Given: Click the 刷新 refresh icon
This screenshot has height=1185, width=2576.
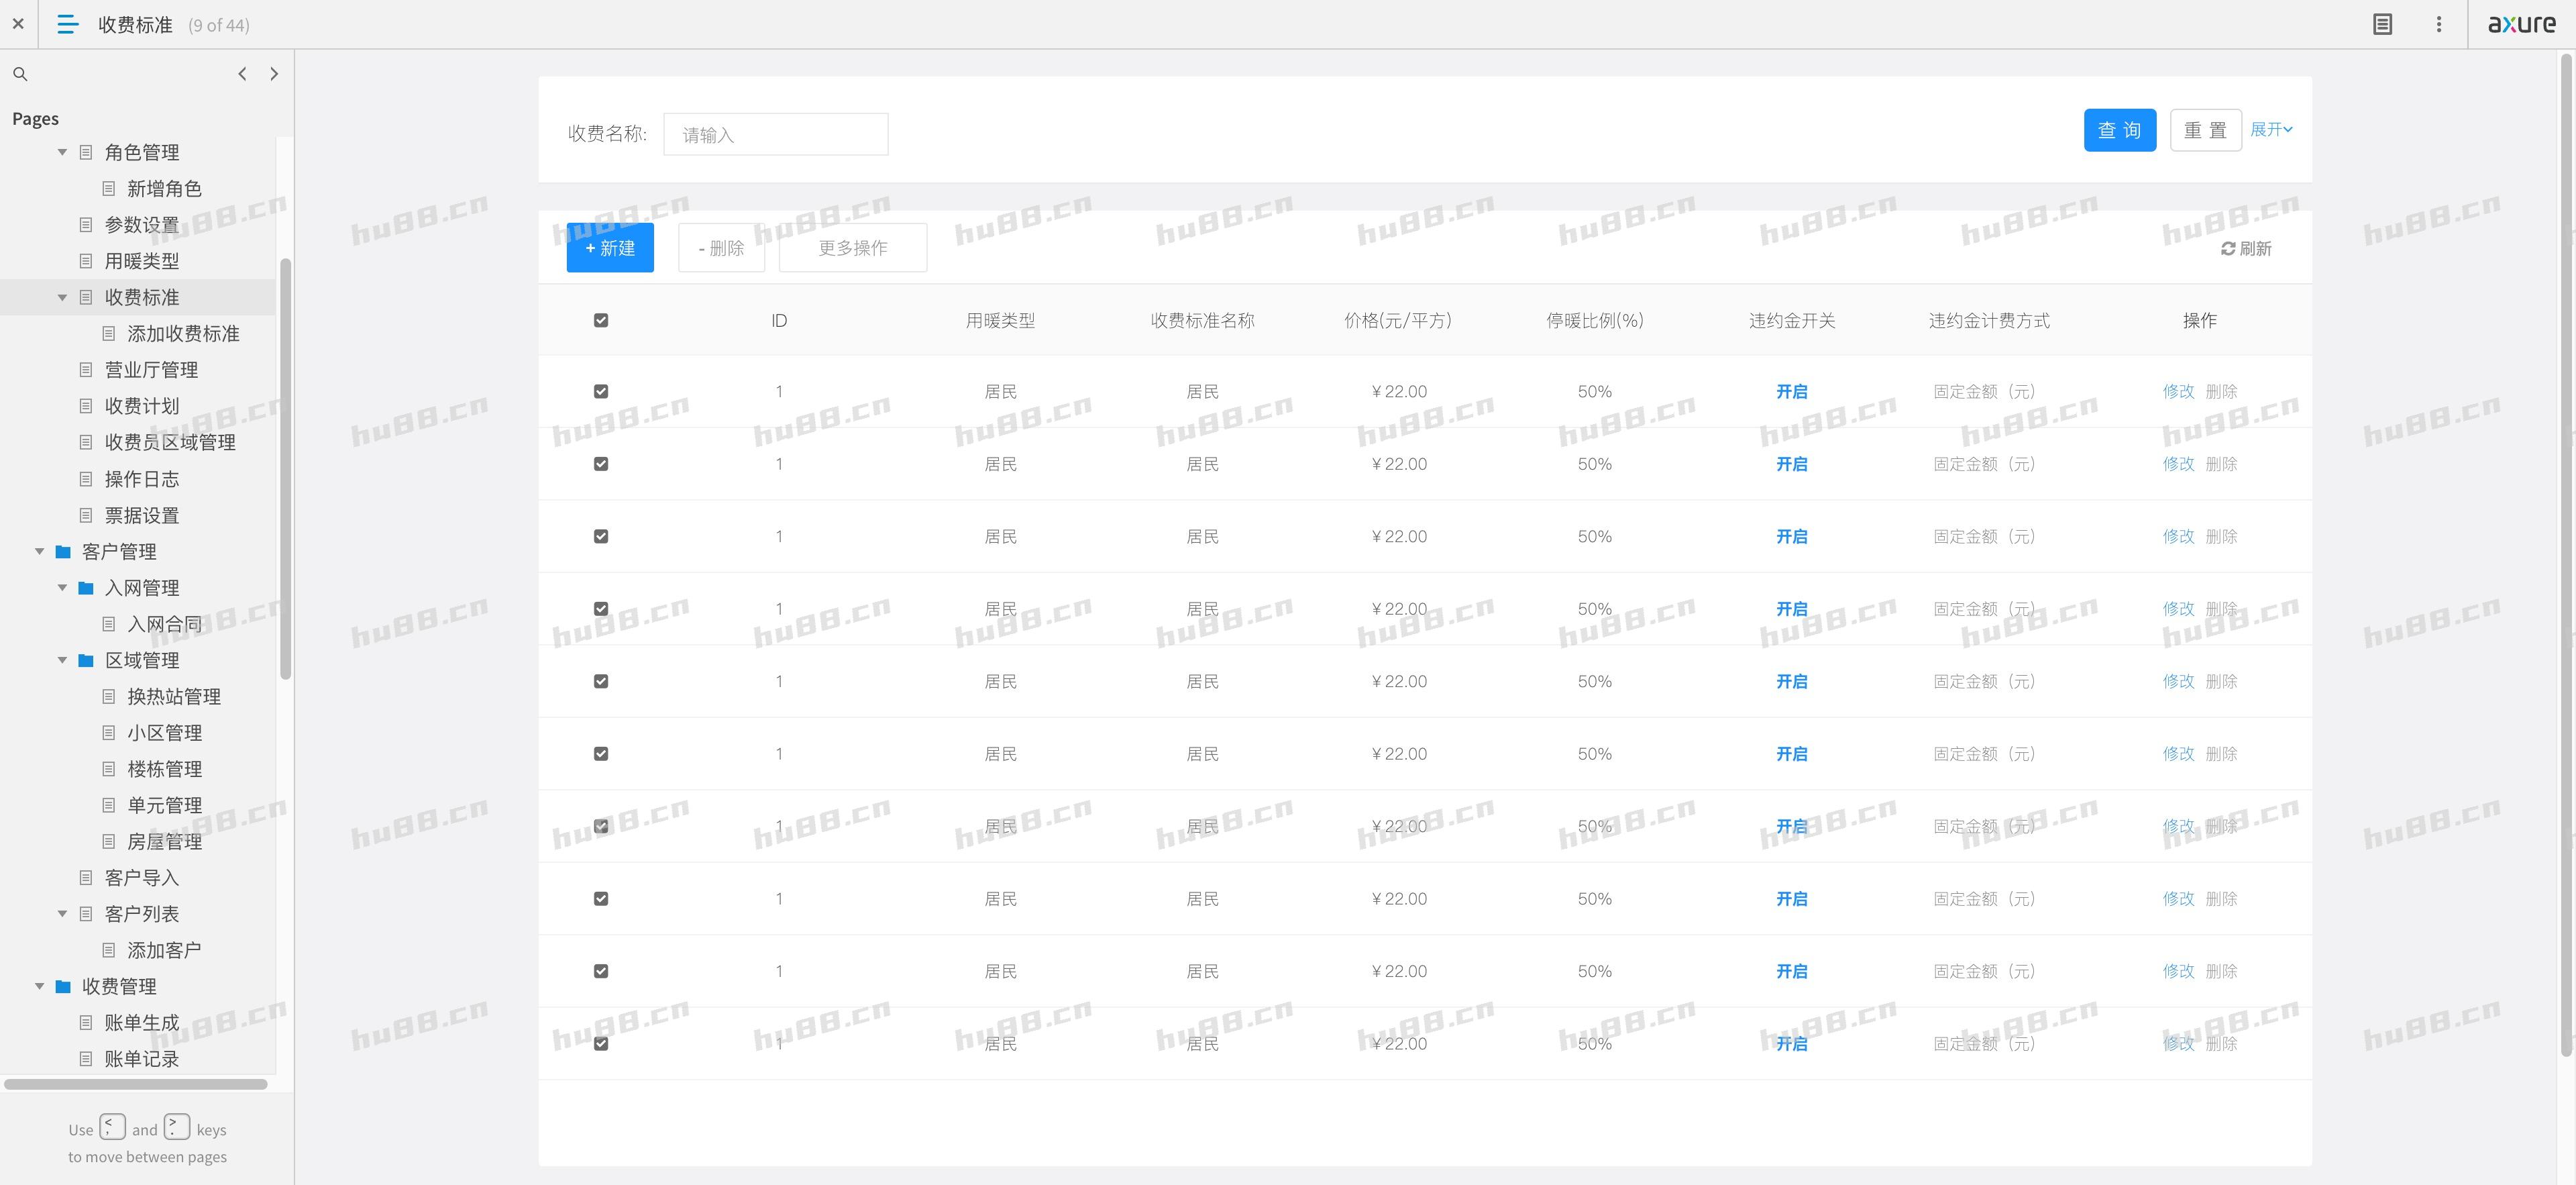Looking at the screenshot, I should 2228,248.
